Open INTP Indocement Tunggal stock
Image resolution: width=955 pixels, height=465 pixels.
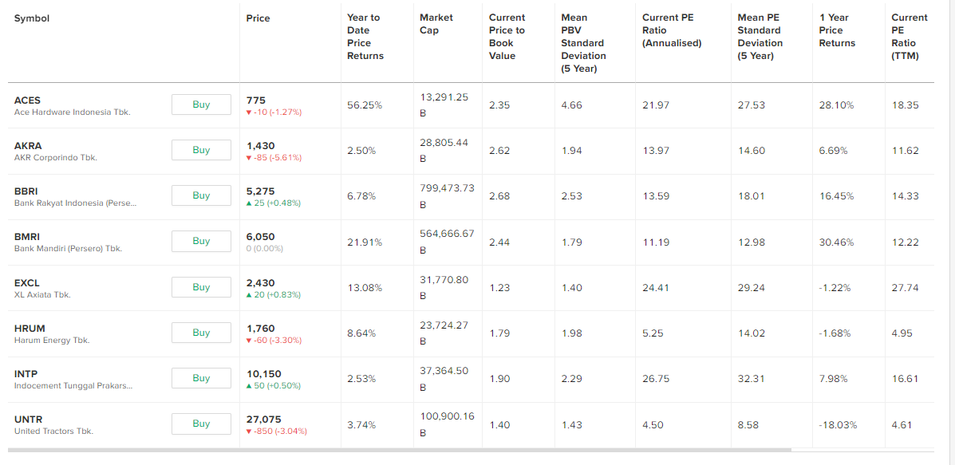[x=73, y=379]
